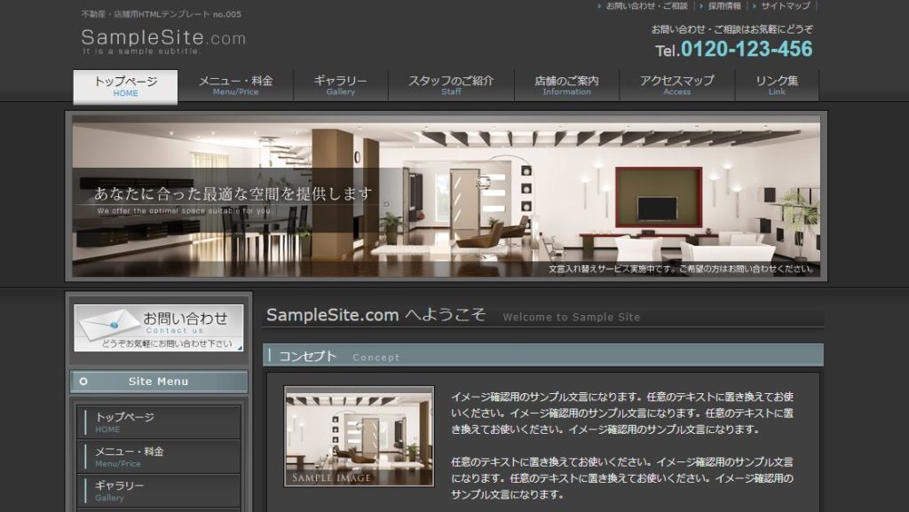
Task: Open the トップページ HOME tab in the top navigation
Action: (x=125, y=86)
